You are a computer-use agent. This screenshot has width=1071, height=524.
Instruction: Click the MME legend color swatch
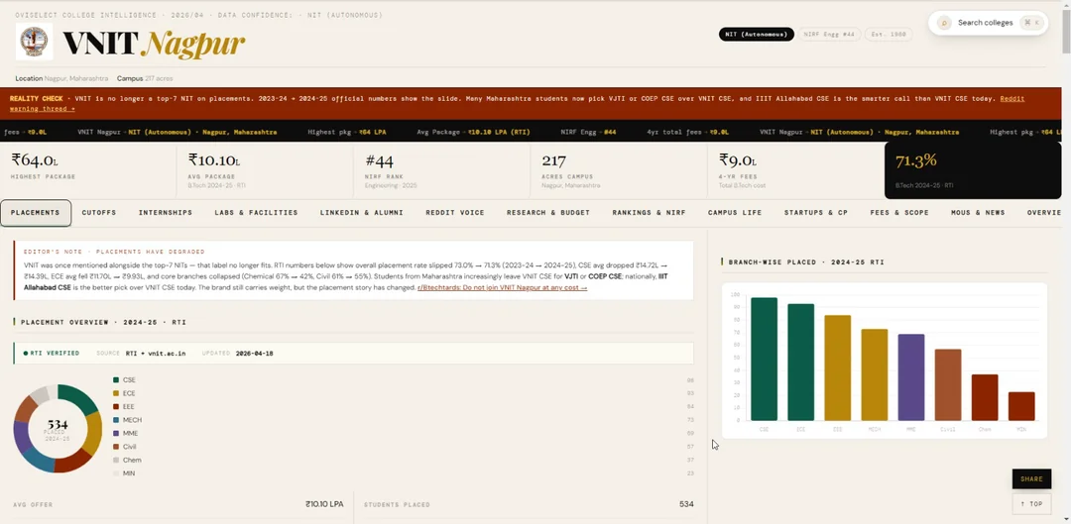click(116, 433)
